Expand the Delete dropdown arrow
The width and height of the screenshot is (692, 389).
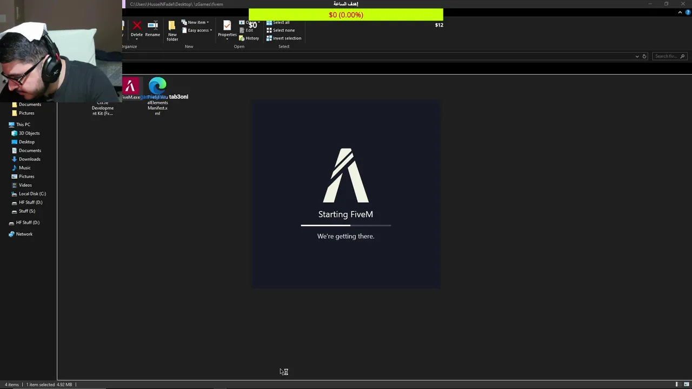tap(137, 39)
